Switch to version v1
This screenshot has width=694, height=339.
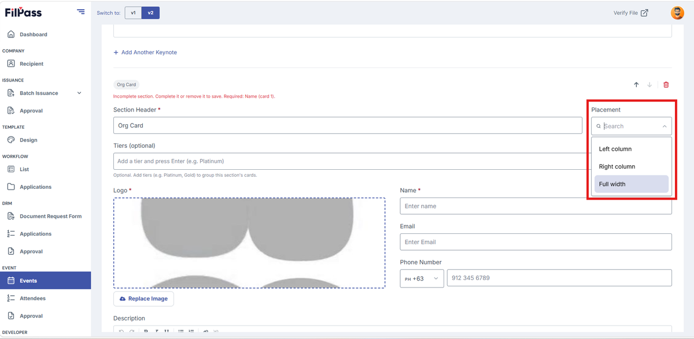click(x=133, y=13)
